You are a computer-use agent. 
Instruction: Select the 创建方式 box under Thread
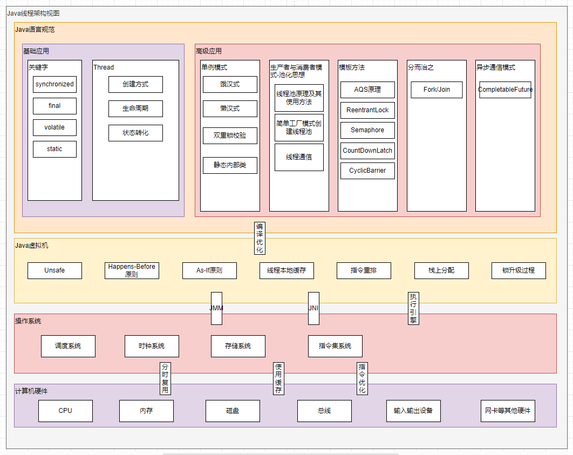coord(135,84)
